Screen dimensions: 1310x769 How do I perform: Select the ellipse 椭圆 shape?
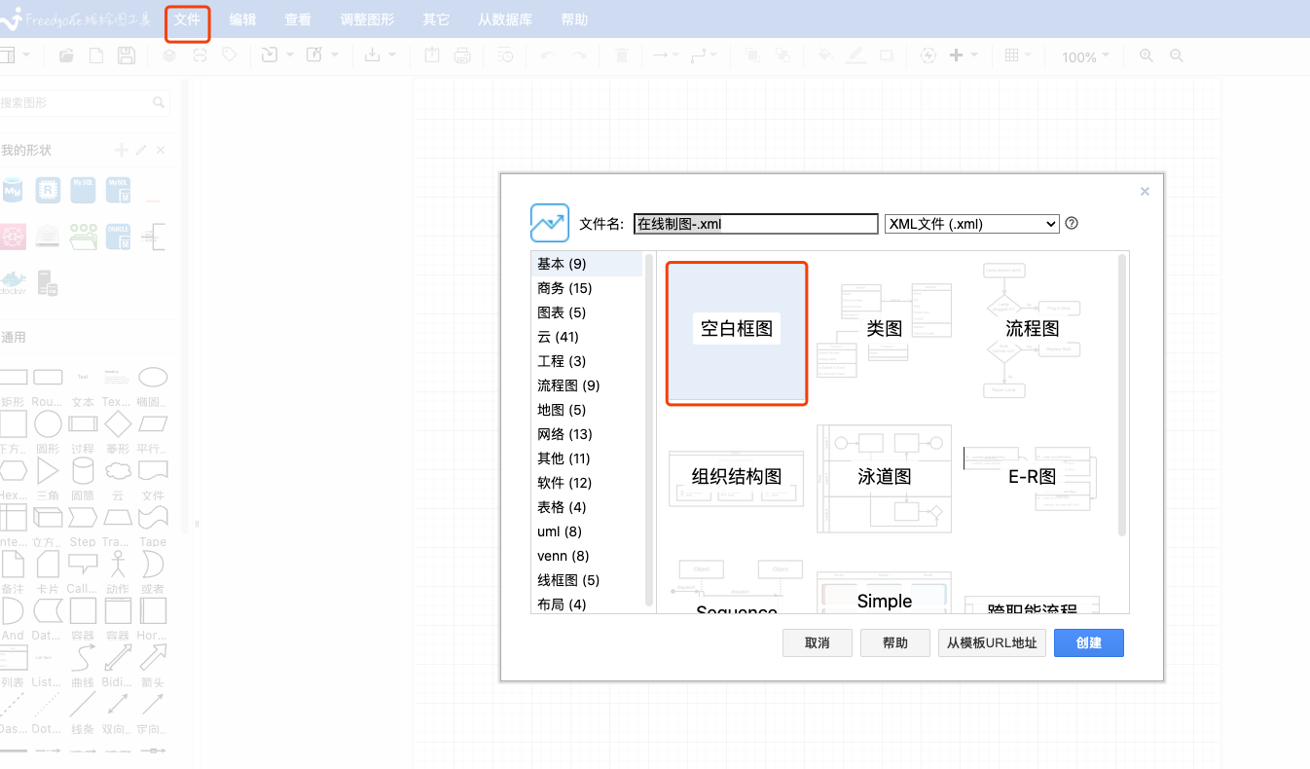(x=153, y=377)
